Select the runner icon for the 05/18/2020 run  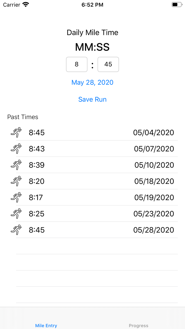(x=16, y=181)
